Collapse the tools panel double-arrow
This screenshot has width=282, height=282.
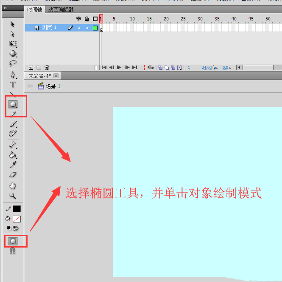pos(5,8)
